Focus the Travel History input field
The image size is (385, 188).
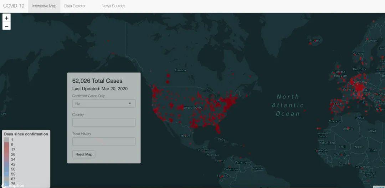104,141
